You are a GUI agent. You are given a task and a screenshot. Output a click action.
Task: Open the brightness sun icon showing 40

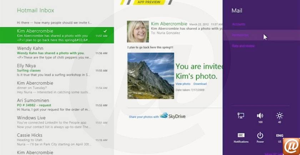(x=280, y=116)
